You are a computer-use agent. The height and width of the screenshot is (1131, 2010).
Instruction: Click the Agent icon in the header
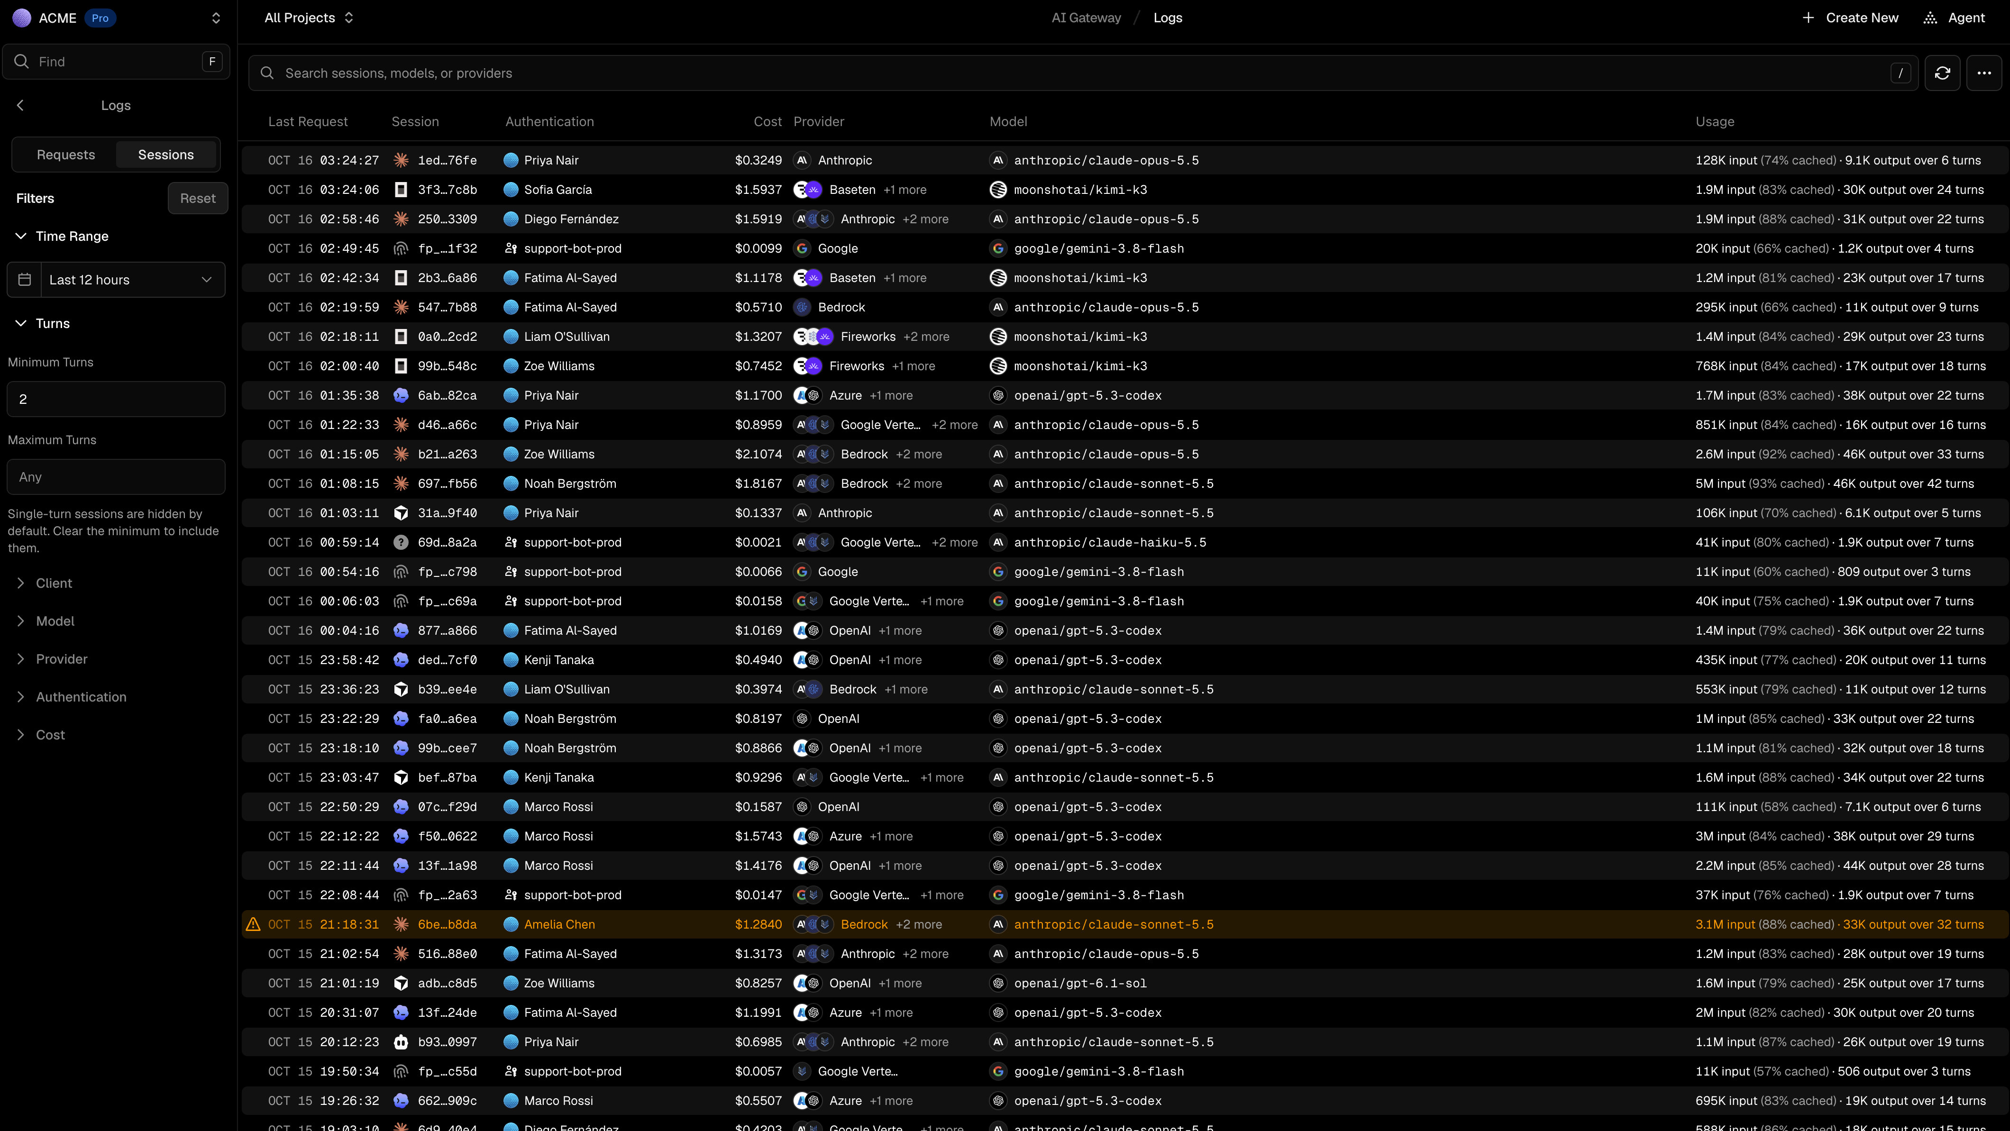click(x=1929, y=18)
